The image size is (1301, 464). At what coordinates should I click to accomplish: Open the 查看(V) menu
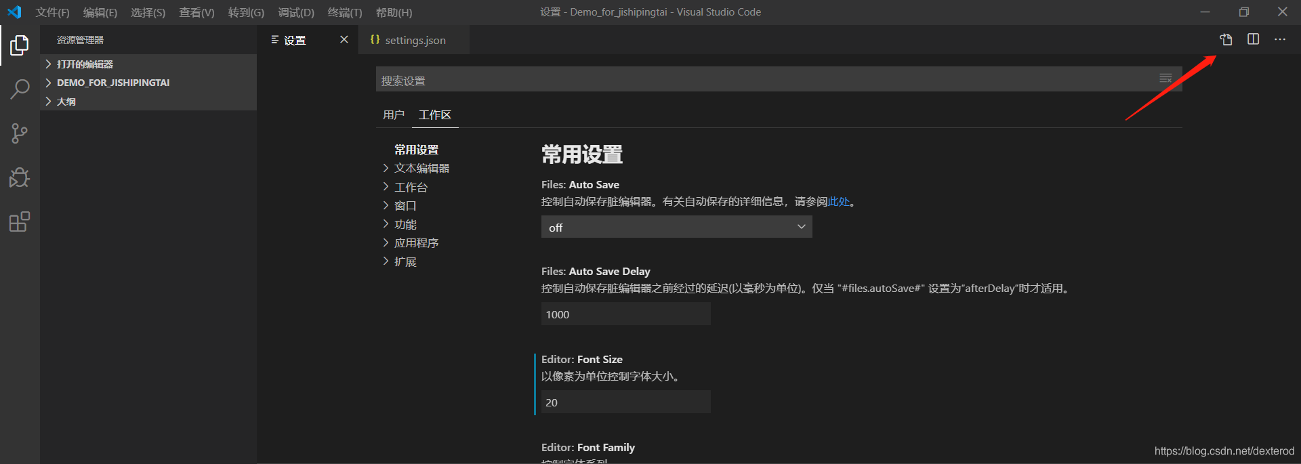197,12
